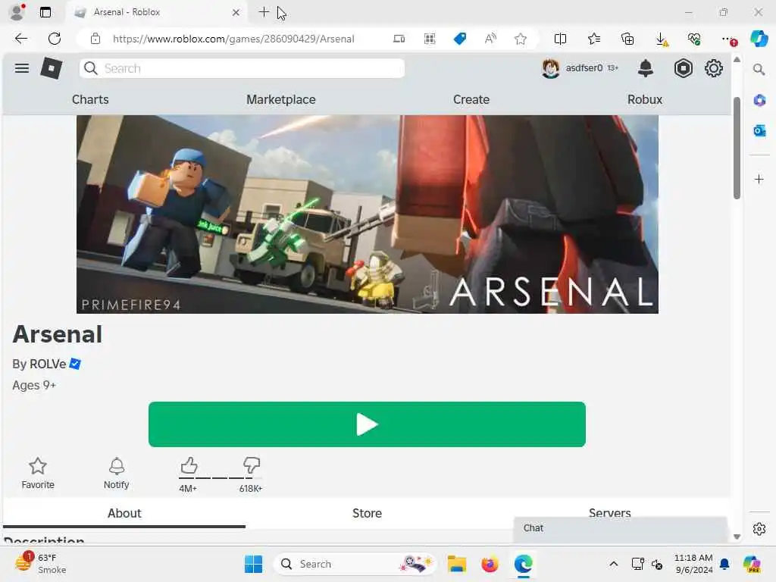Favorite the Arsenal game
This screenshot has width=776, height=582.
pos(38,473)
